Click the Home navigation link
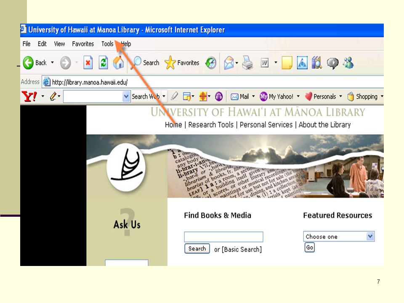The image size is (404, 303). pos(173,125)
